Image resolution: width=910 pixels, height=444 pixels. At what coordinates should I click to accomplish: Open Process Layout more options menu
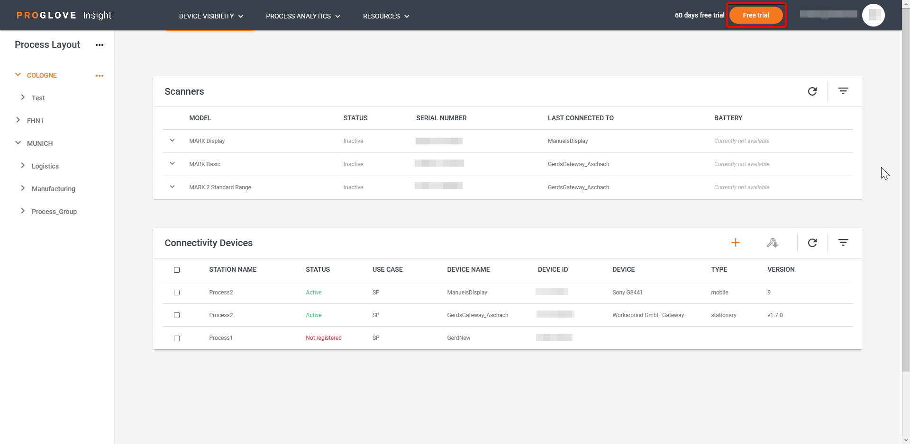(100, 45)
